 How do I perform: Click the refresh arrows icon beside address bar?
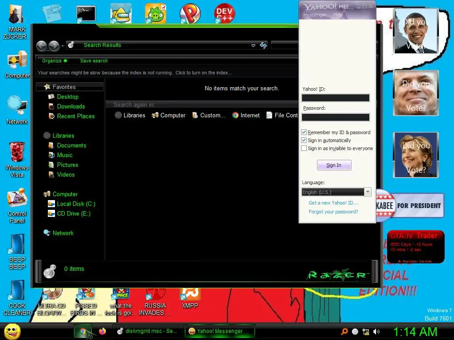(263, 45)
